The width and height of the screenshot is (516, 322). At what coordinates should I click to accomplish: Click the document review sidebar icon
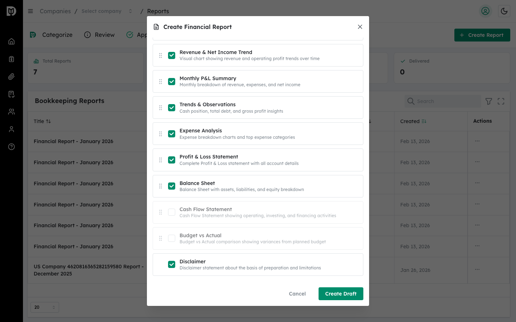[x=11, y=94]
